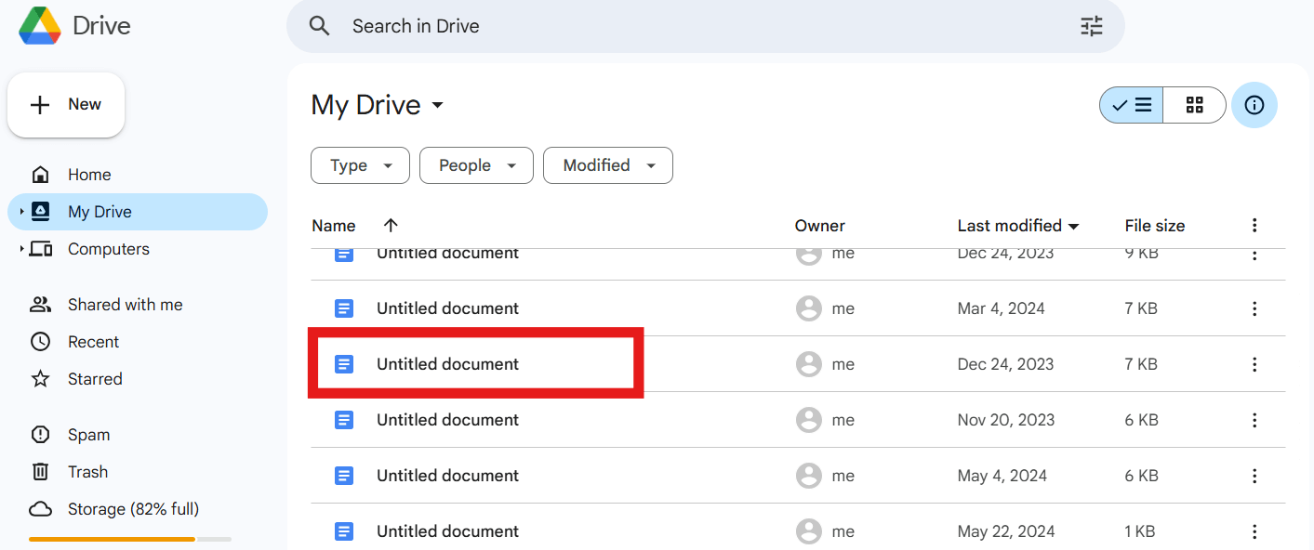Open the Starred items section
This screenshot has width=1314, height=550.
click(95, 378)
